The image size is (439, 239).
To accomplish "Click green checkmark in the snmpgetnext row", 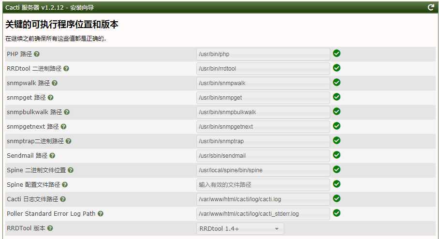I will coord(337,126).
